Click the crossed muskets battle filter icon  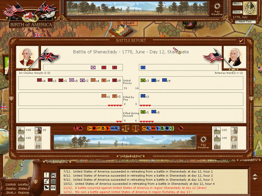pos(53,175)
